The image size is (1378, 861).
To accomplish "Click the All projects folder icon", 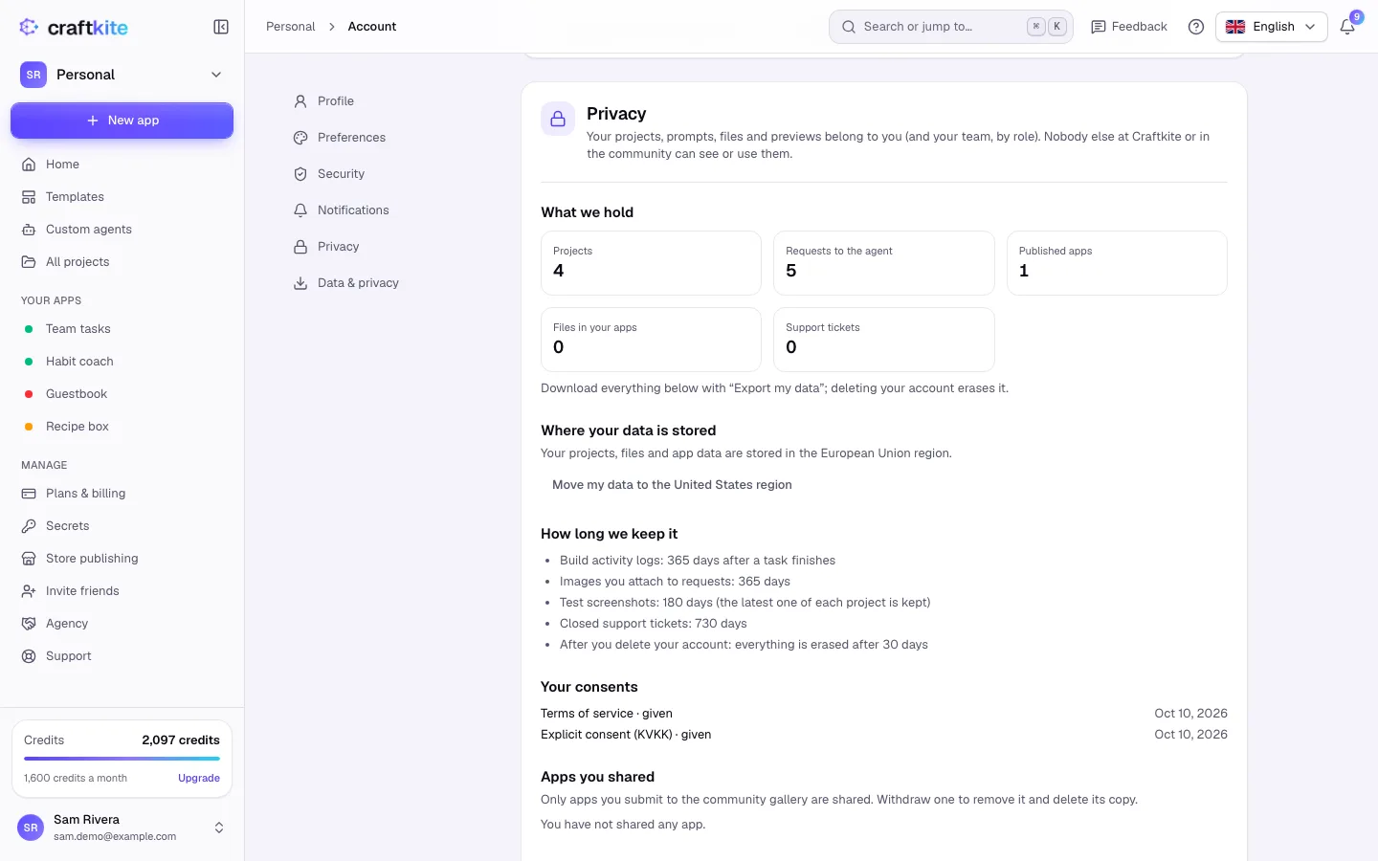I will [x=29, y=262].
